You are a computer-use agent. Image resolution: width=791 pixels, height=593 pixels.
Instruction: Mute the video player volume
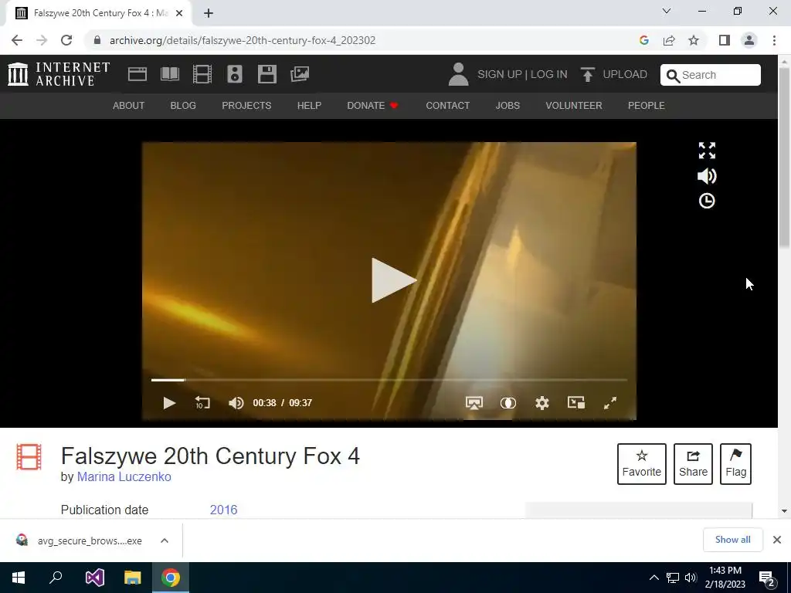(x=236, y=403)
